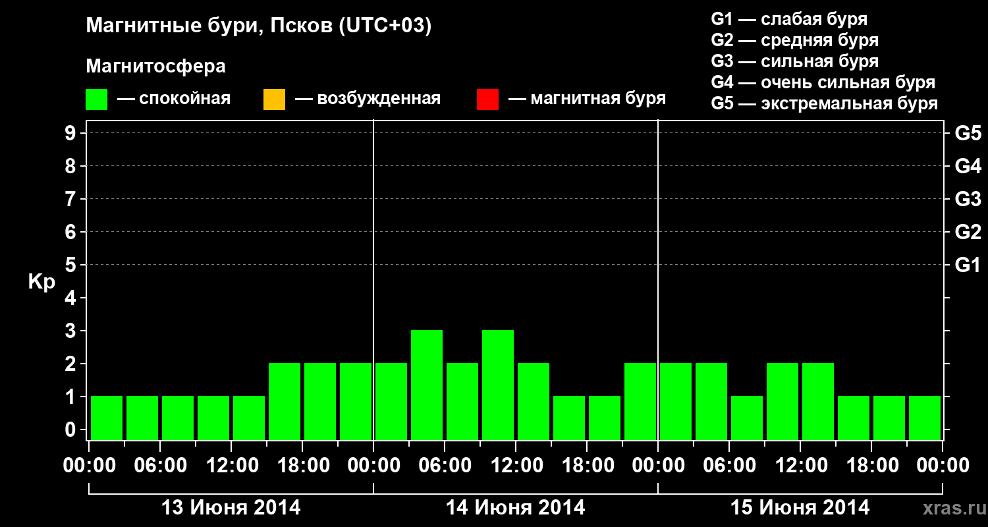
Task: Click the last 00:00 label at chart end
Action: [943, 466]
